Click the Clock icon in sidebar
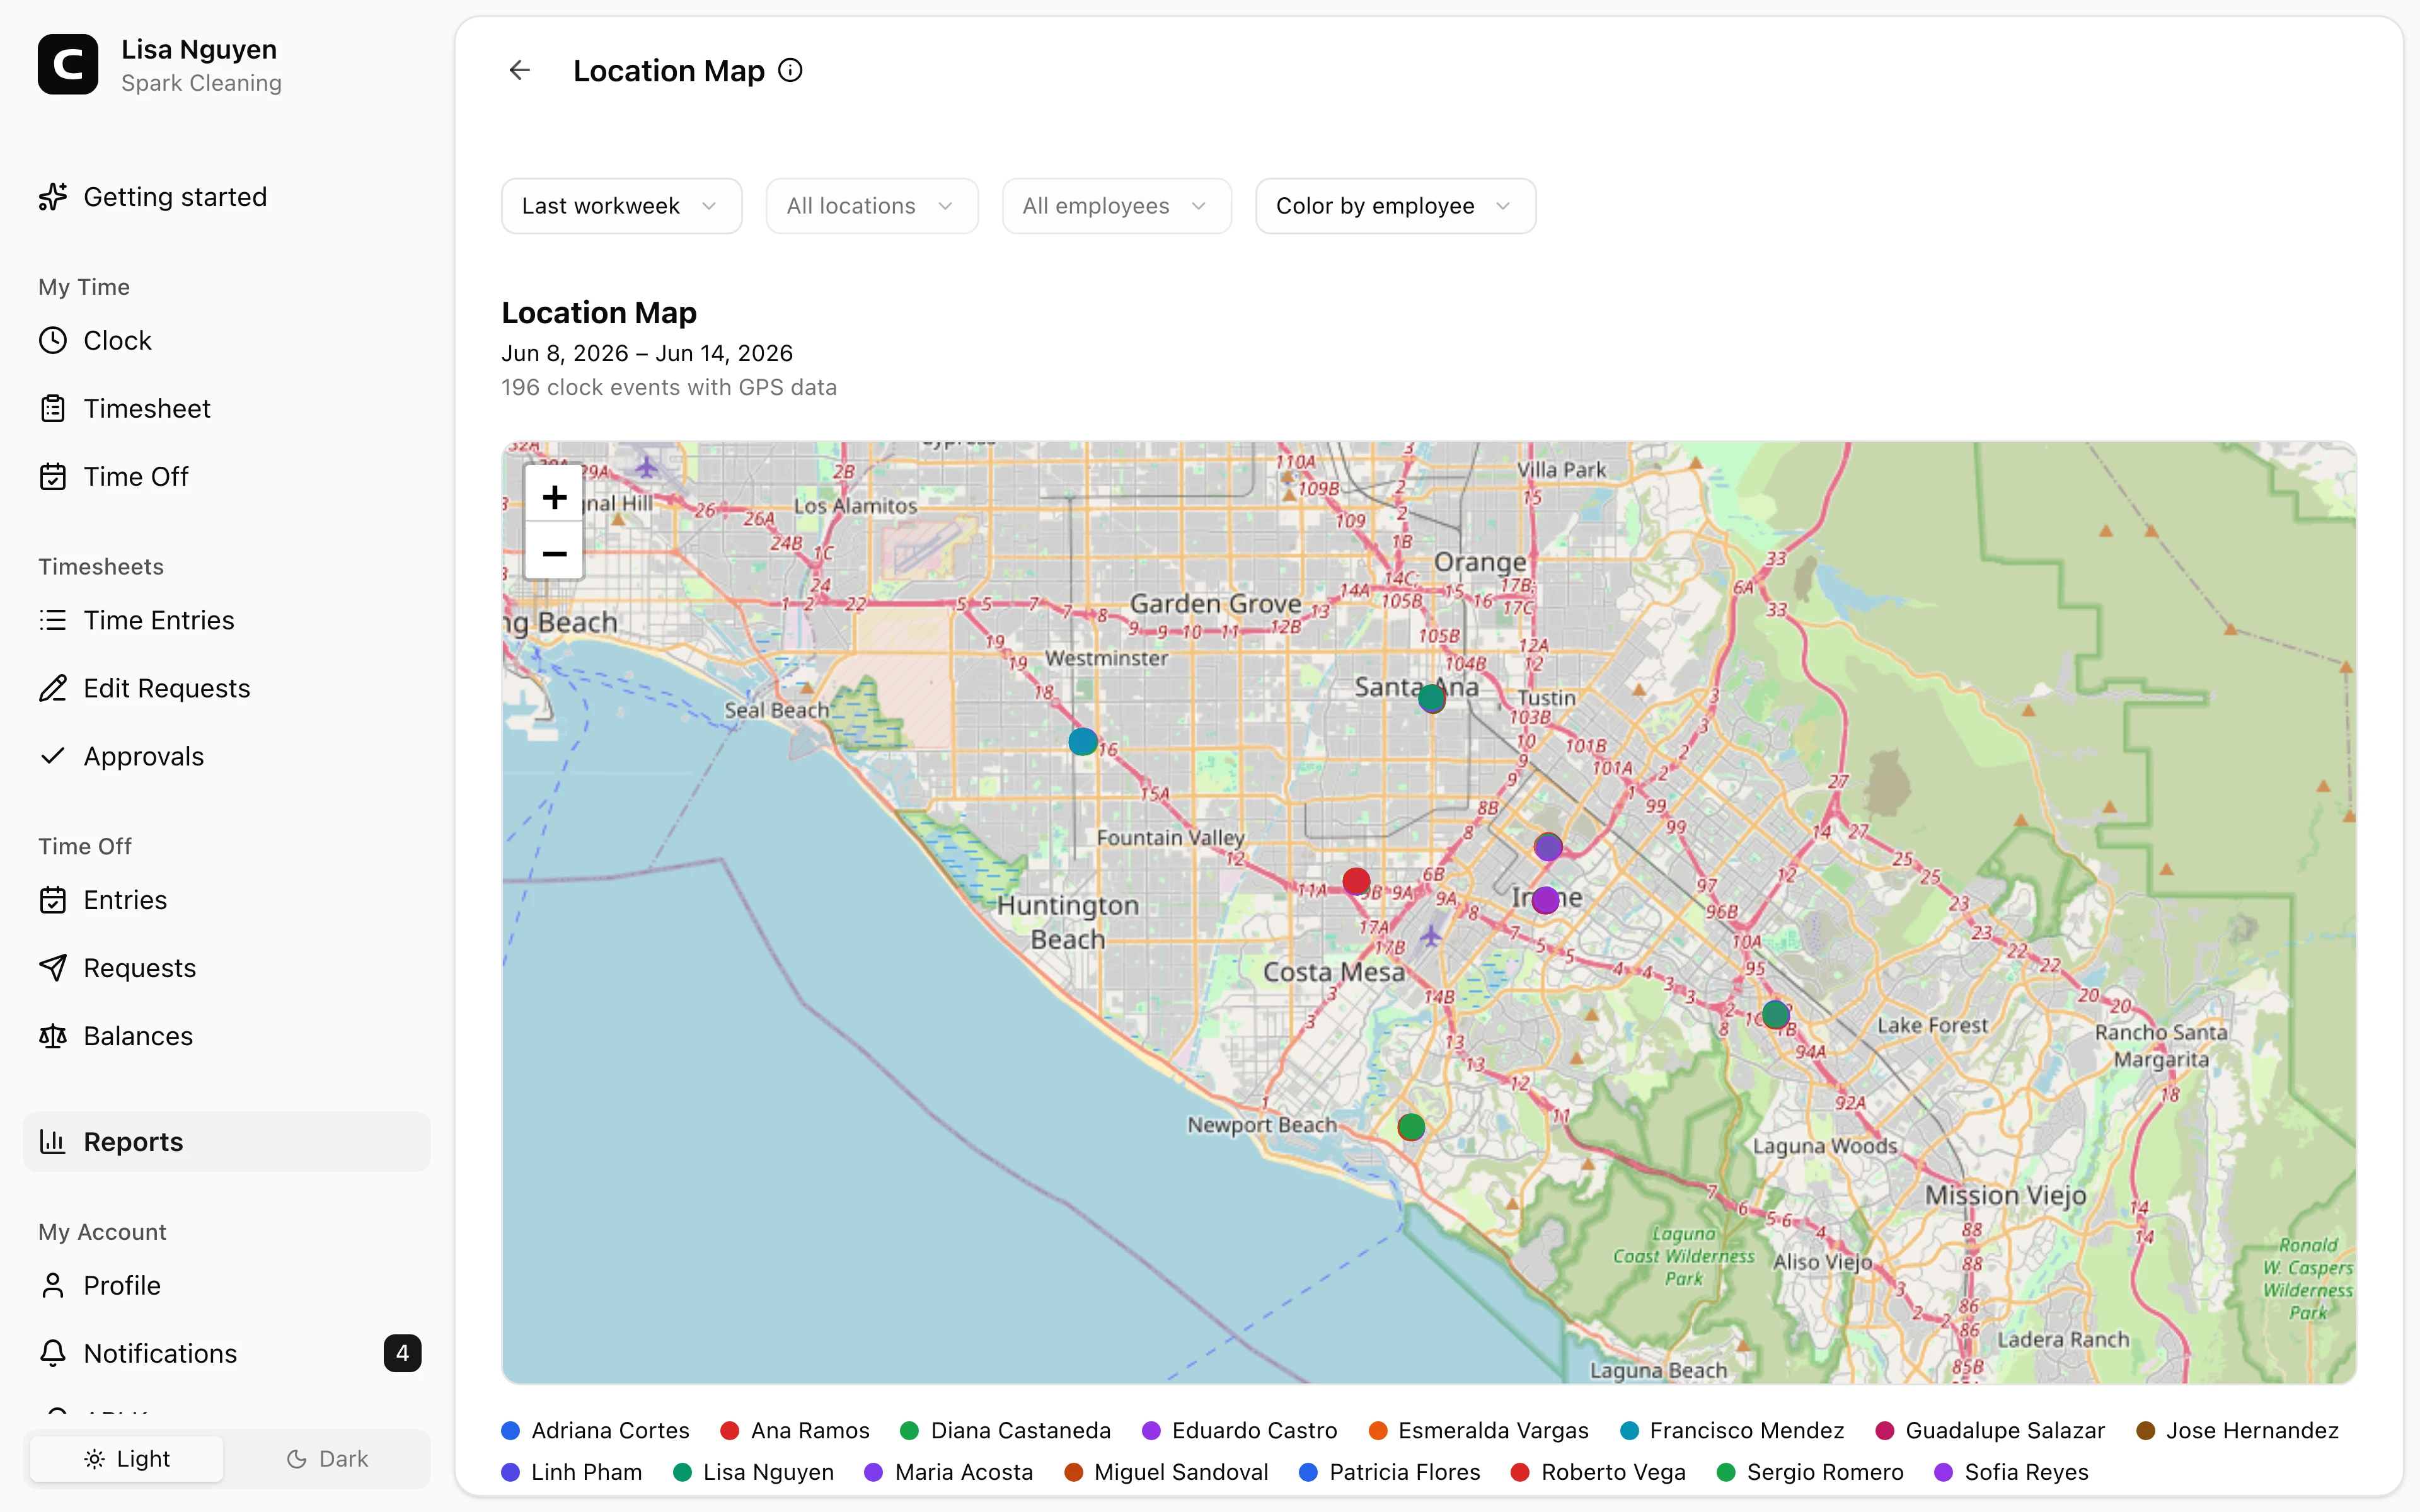2420x1512 pixels. pyautogui.click(x=53, y=341)
